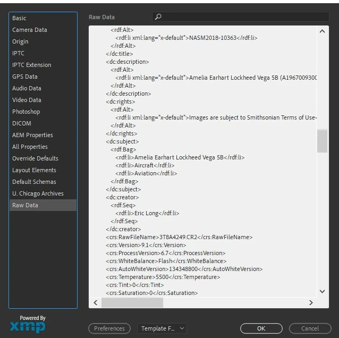Go to the Origin section
Viewport: 339px width, 338px height.
tap(43, 41)
